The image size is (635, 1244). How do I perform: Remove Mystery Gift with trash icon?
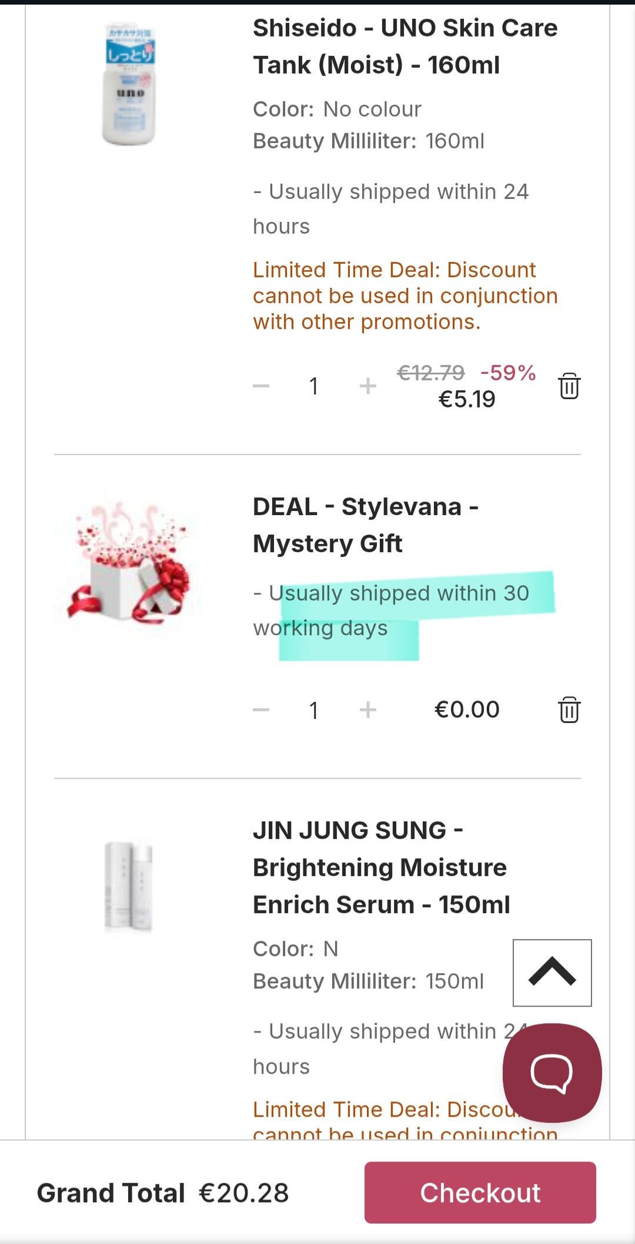coord(569,709)
